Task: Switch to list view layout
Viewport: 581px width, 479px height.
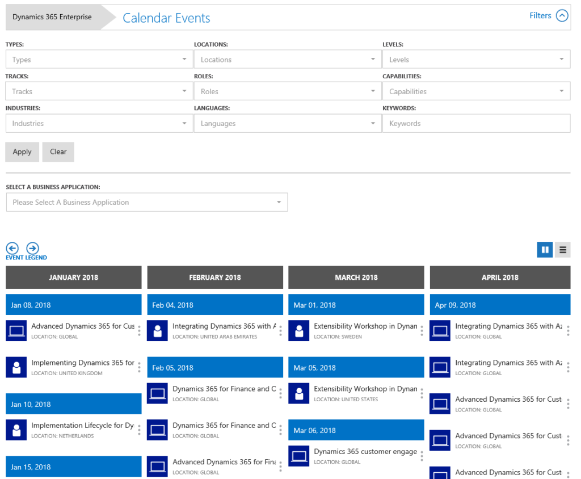Action: point(563,249)
